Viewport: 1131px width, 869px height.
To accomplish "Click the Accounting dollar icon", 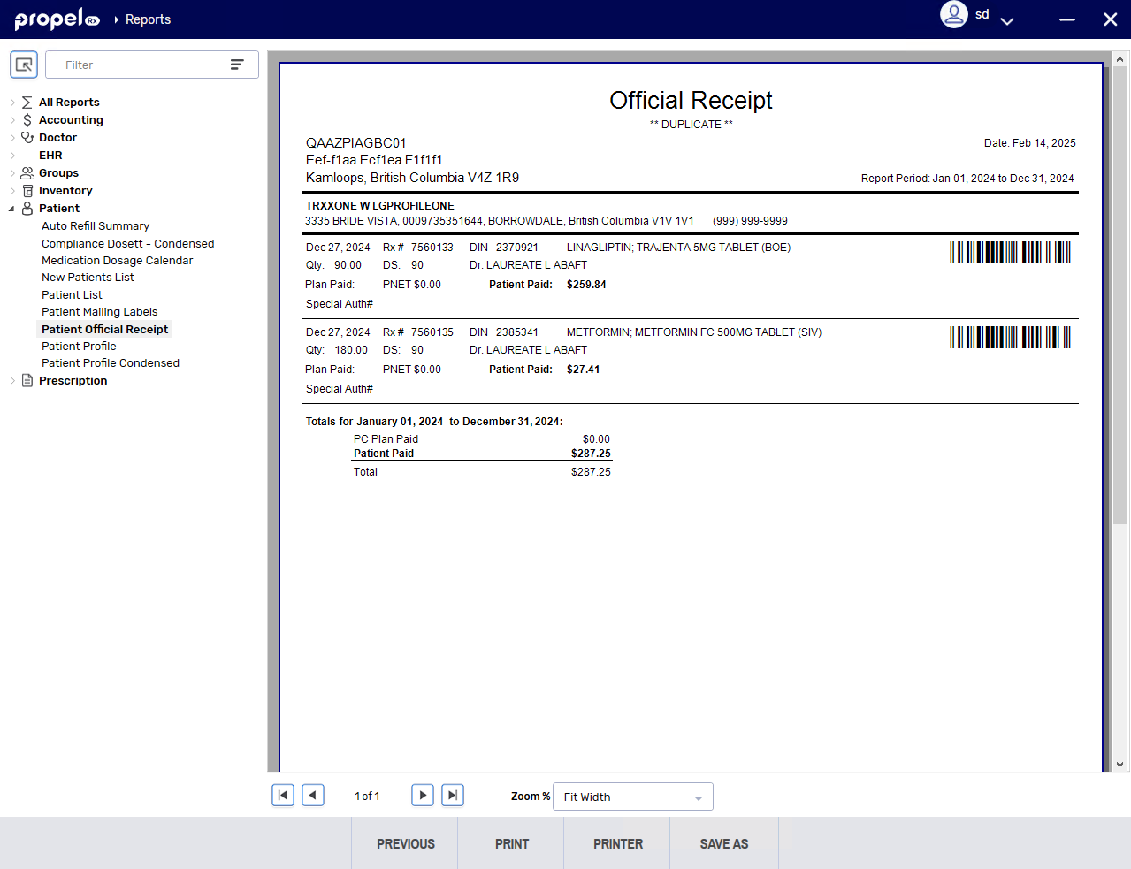I will 27,120.
